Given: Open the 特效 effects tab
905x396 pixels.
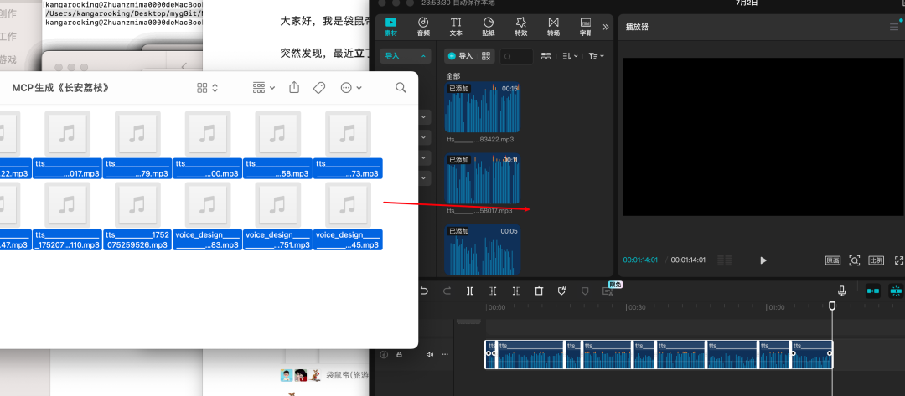Looking at the screenshot, I should pos(520,27).
